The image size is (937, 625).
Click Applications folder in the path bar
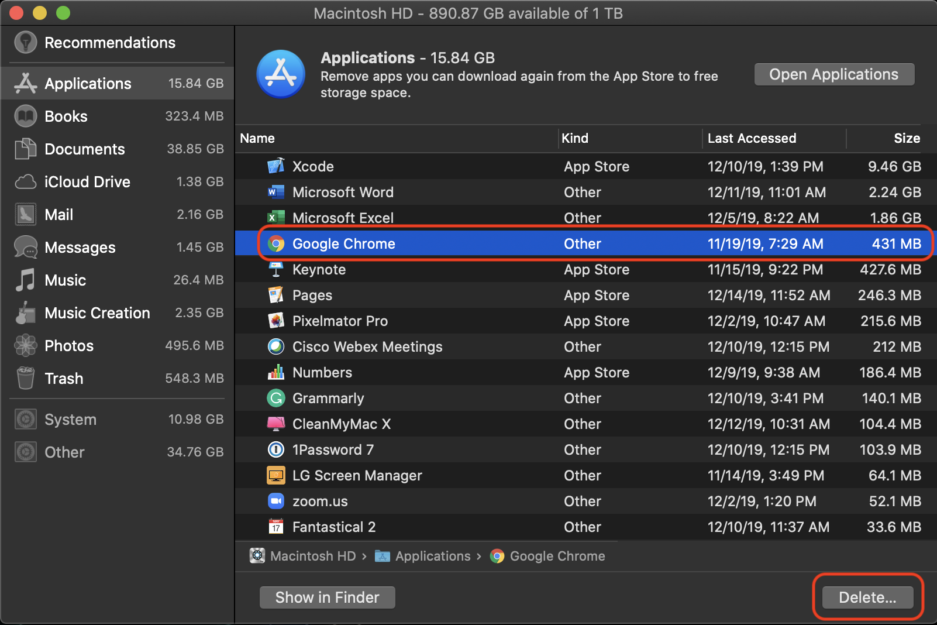(423, 556)
